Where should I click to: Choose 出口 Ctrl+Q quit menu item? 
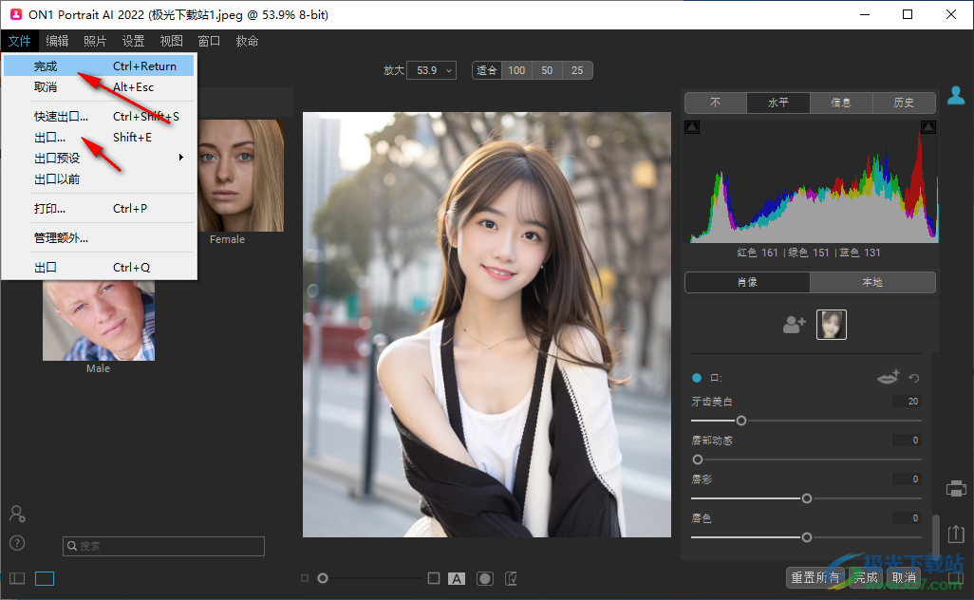(x=99, y=267)
